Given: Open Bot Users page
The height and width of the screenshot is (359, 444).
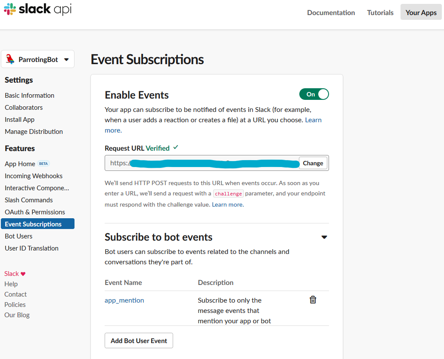Looking at the screenshot, I should 19,236.
